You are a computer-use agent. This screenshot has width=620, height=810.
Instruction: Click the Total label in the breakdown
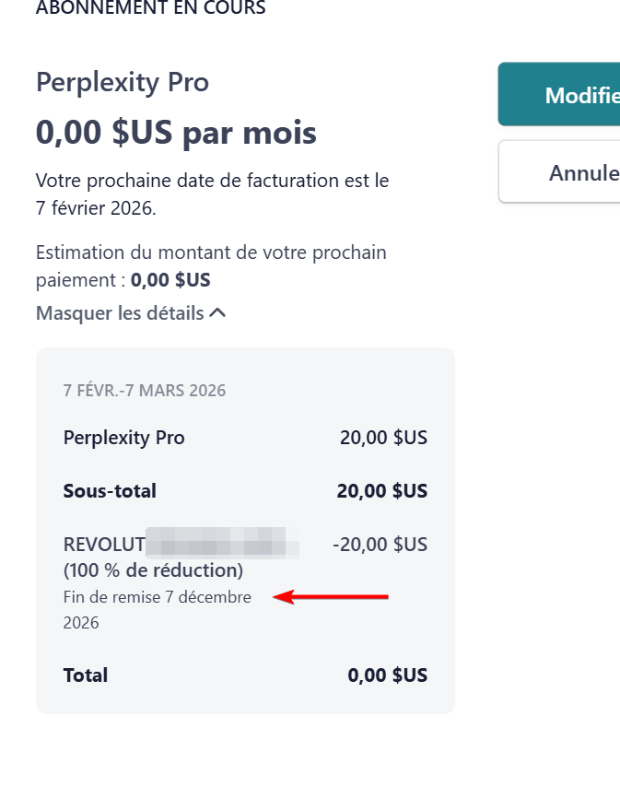pos(86,675)
